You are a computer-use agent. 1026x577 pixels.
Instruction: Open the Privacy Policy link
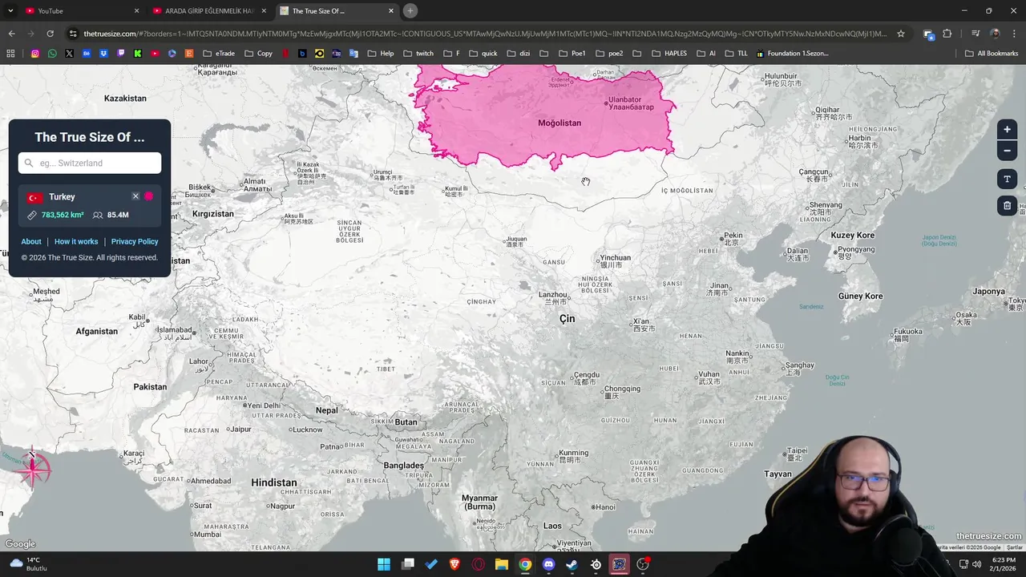pyautogui.click(x=135, y=241)
